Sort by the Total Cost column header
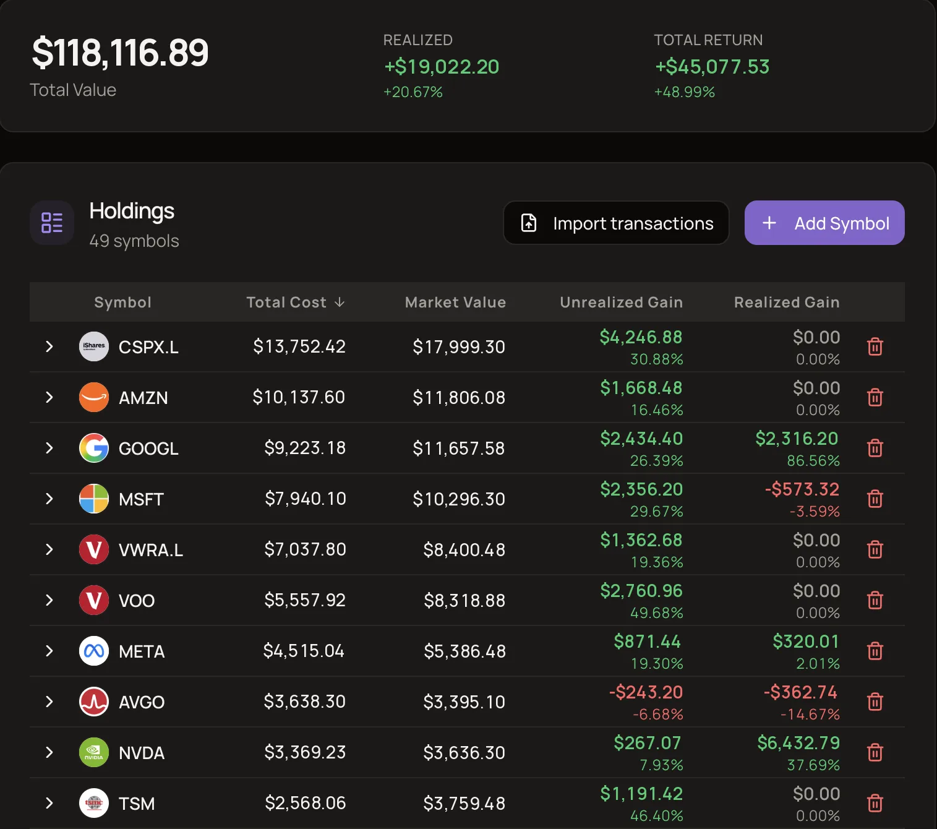Viewport: 937px width, 829px height. pyautogui.click(x=296, y=303)
